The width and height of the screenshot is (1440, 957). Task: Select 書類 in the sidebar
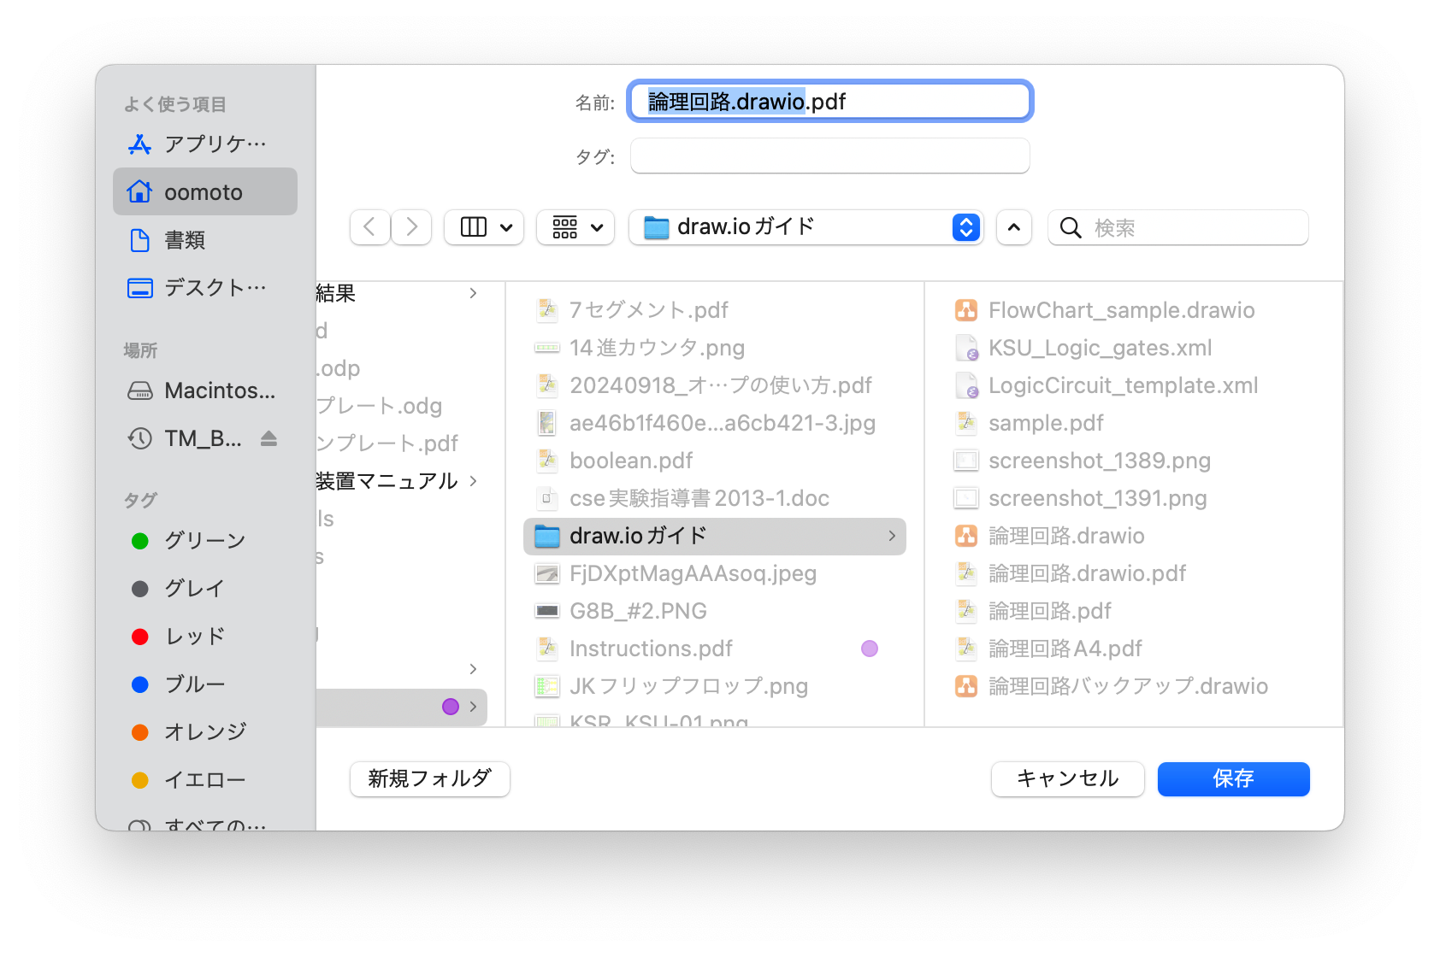pos(184,240)
